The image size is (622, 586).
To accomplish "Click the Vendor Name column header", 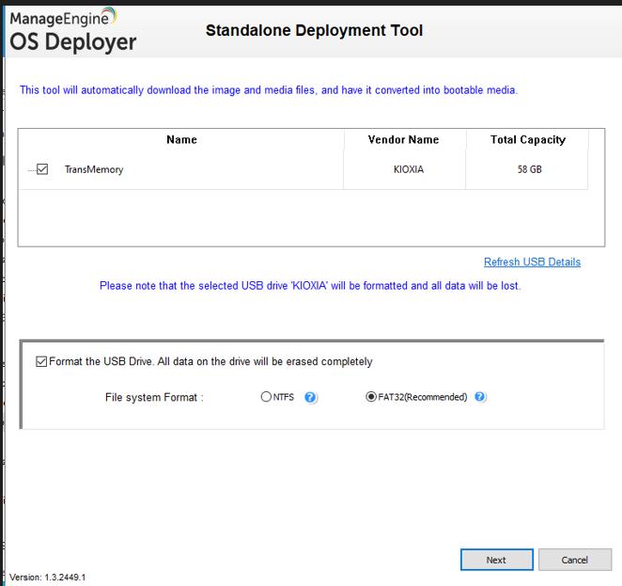I will pos(404,140).
